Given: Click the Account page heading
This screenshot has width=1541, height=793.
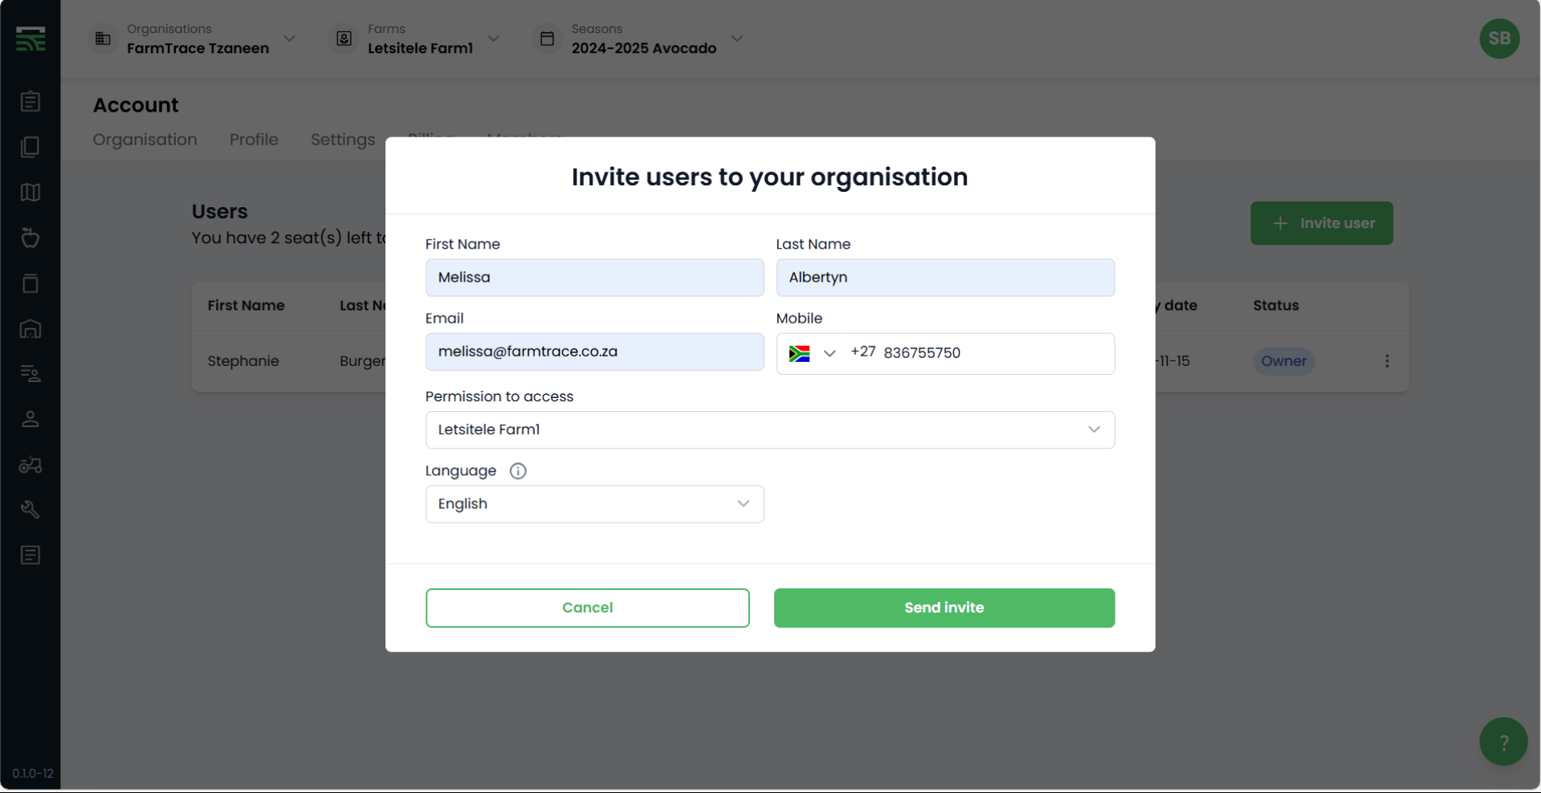Looking at the screenshot, I should tap(136, 105).
